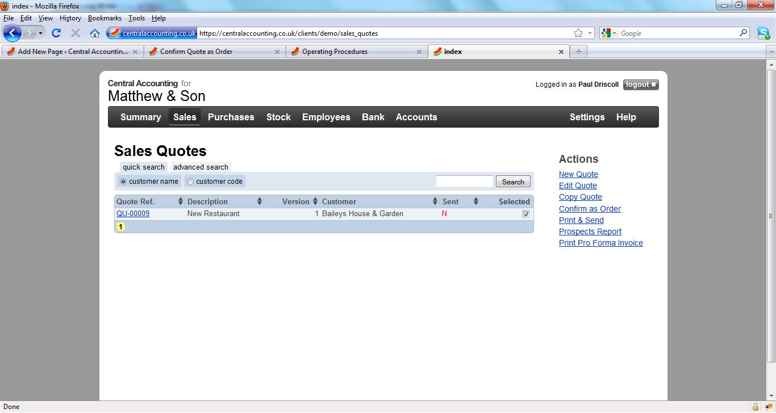The height and width of the screenshot is (413, 776).
Task: Switch to the 'Confirm Quote as Order' tab
Action: click(215, 52)
